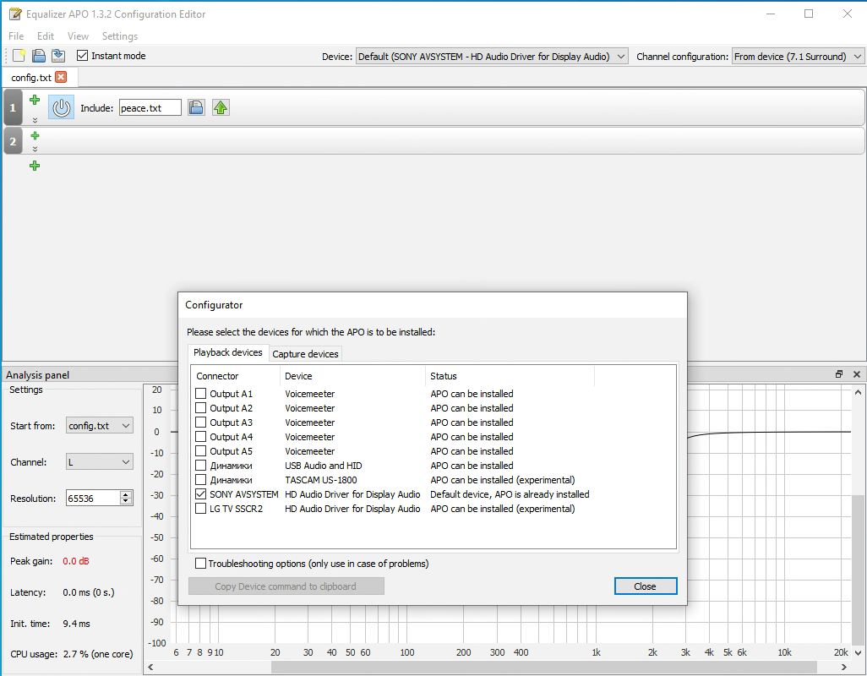Toggle the power button on row 1

(x=61, y=107)
